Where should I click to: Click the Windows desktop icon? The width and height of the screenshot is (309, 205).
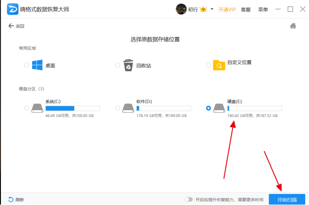point(38,65)
